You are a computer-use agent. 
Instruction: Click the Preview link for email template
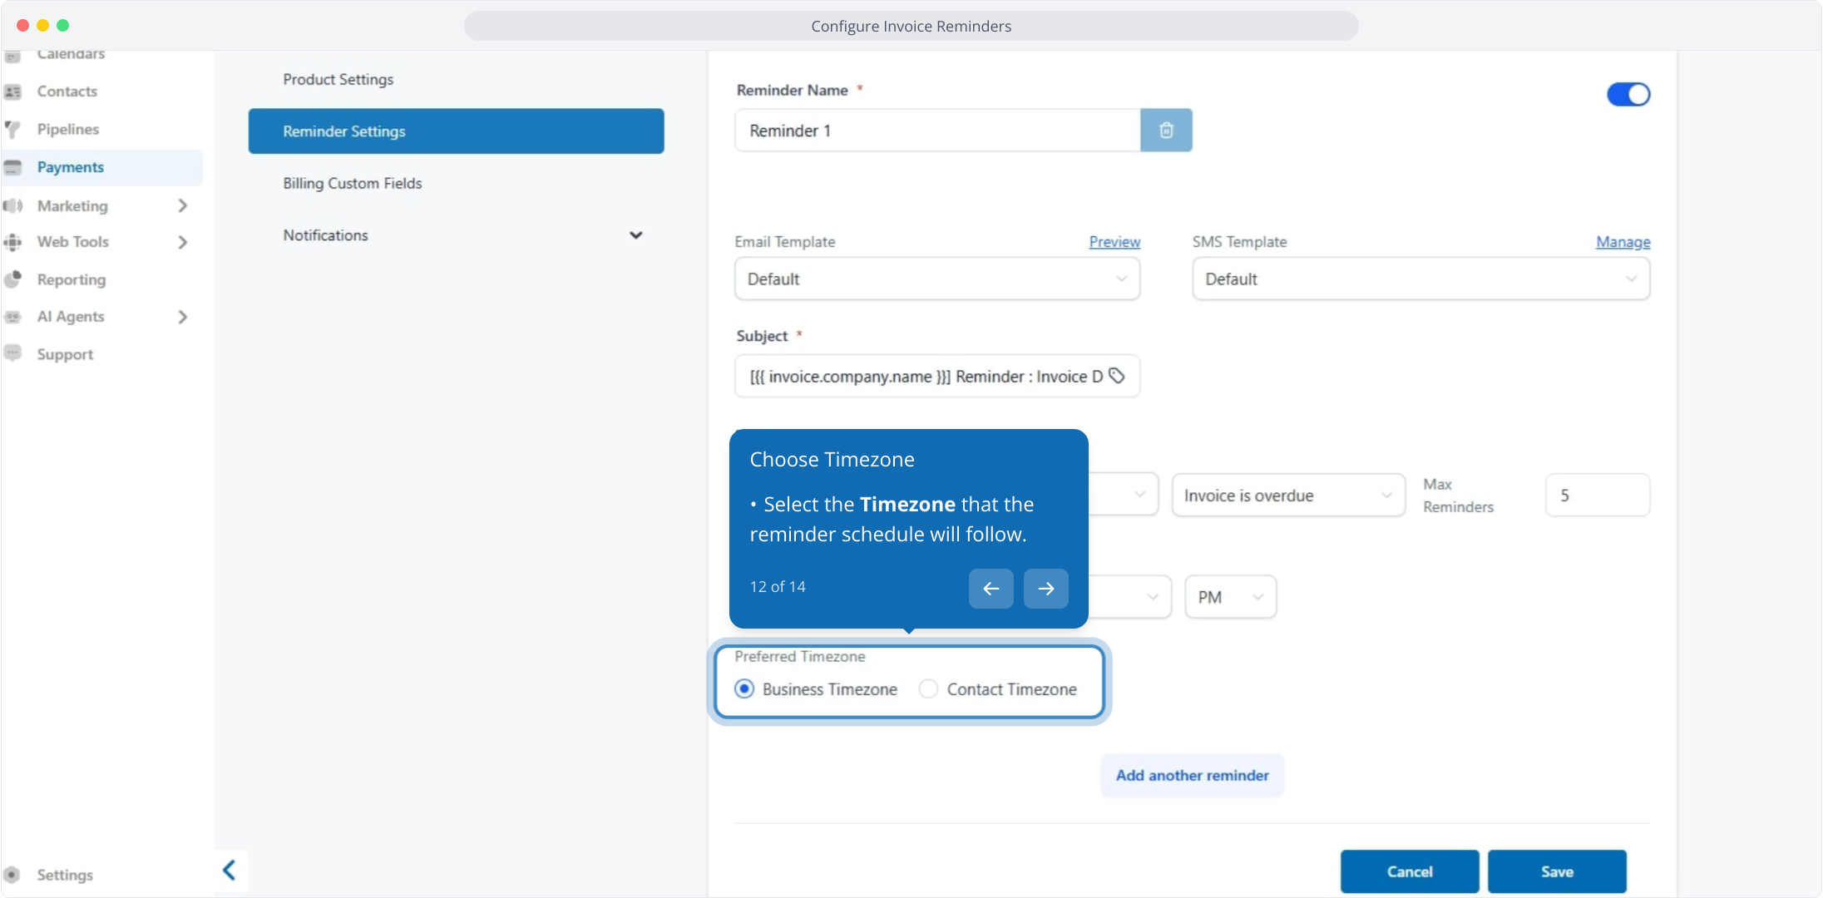coord(1114,242)
